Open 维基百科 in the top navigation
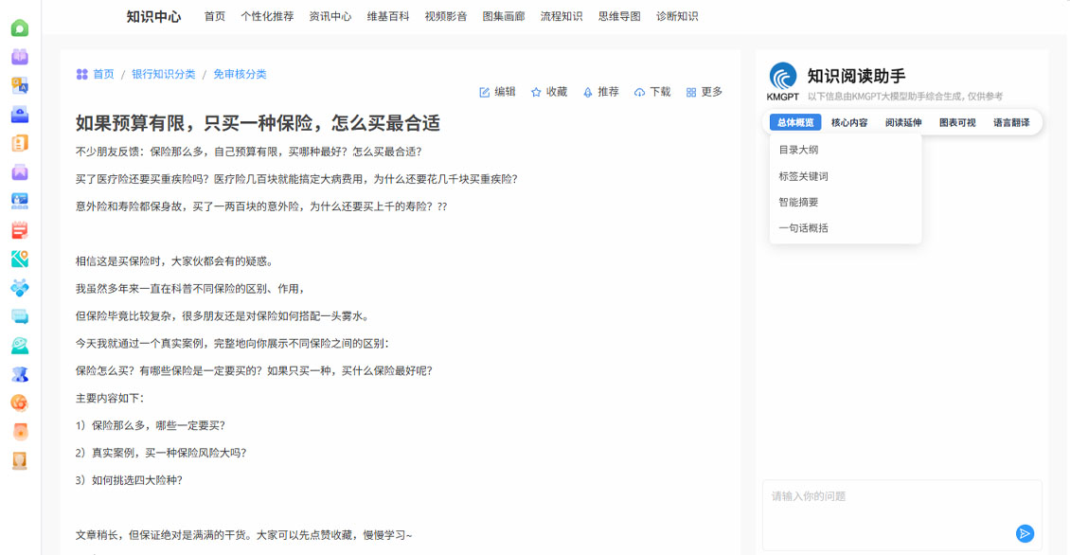Image resolution: width=1070 pixels, height=555 pixels. pos(388,16)
